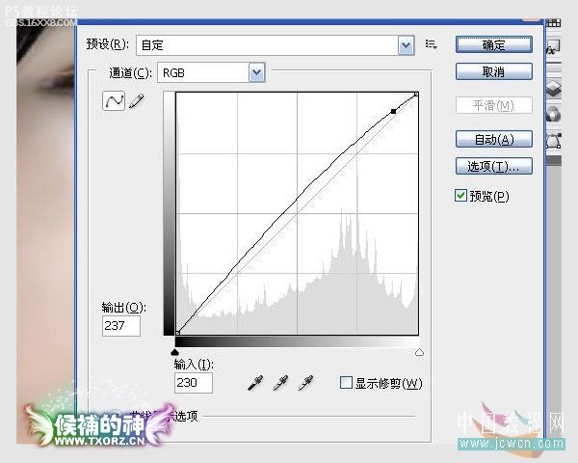This screenshot has width=578, height=463.
Task: Click the 选项(T)... options button
Action: click(x=493, y=167)
